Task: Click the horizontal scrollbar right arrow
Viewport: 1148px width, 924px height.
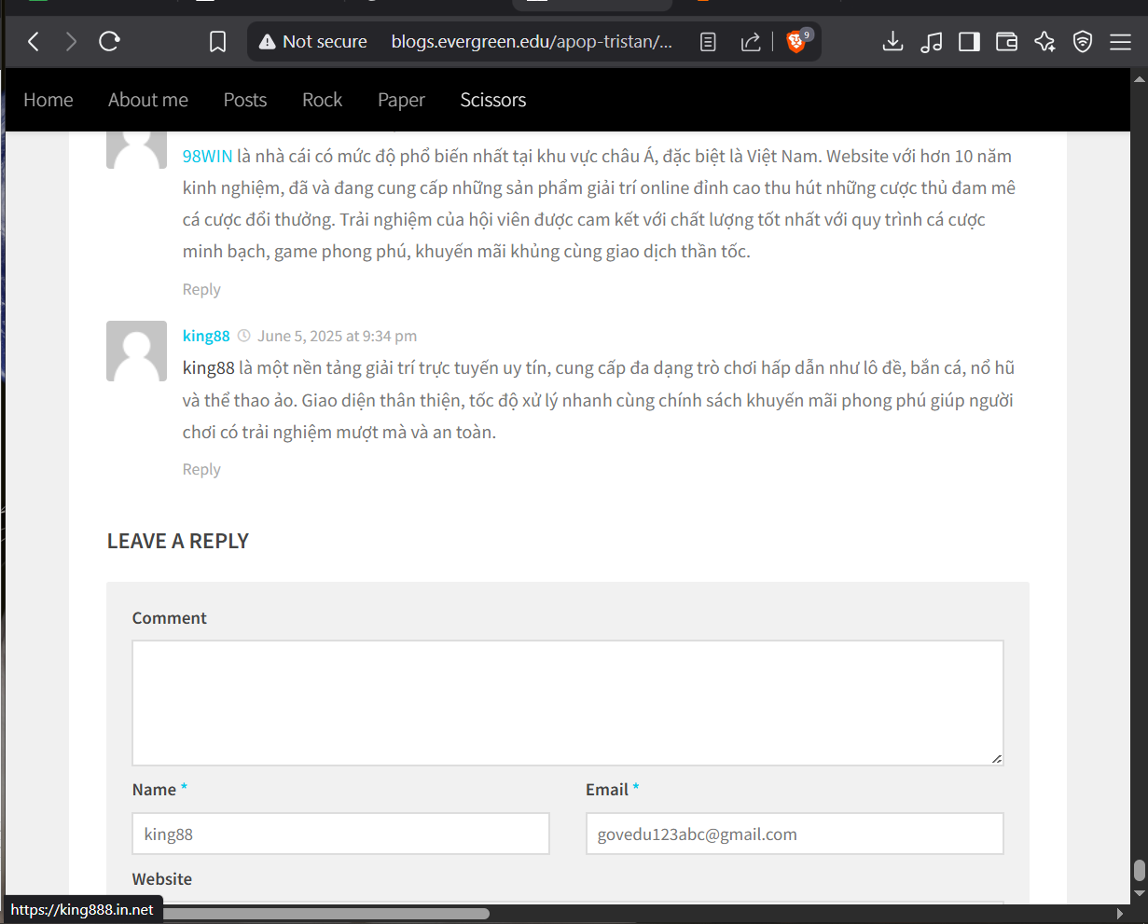Action: point(1120,914)
